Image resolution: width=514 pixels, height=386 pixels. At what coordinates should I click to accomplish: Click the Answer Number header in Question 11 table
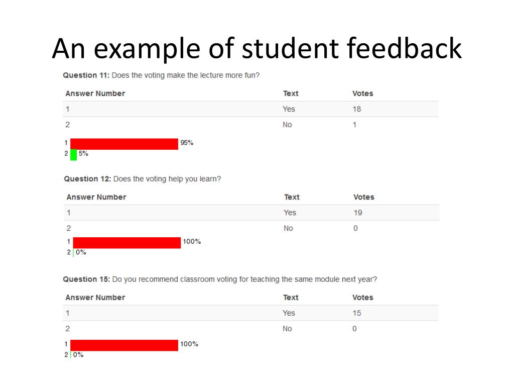(x=95, y=93)
